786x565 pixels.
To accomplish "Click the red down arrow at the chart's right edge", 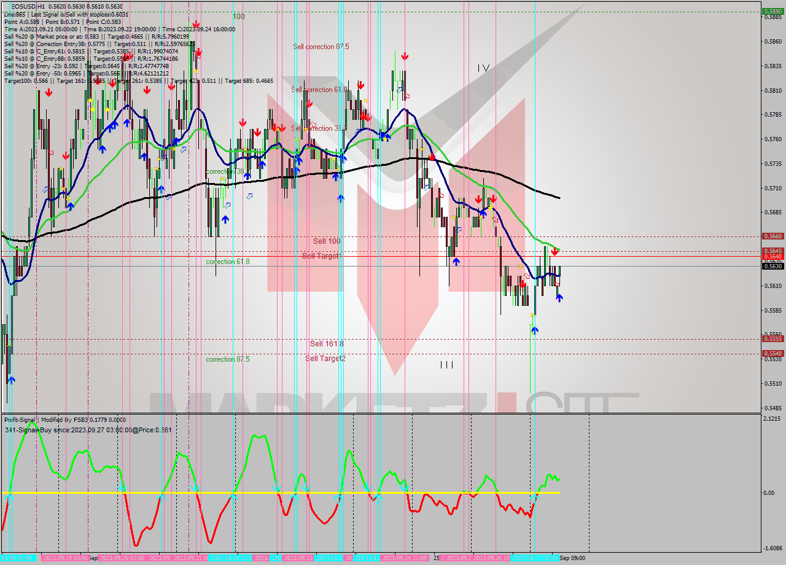I will click(x=554, y=252).
